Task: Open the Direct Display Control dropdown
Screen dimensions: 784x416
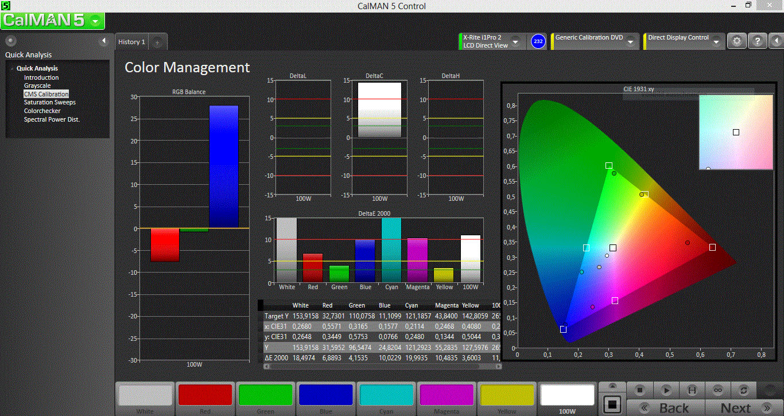Action: click(x=716, y=42)
